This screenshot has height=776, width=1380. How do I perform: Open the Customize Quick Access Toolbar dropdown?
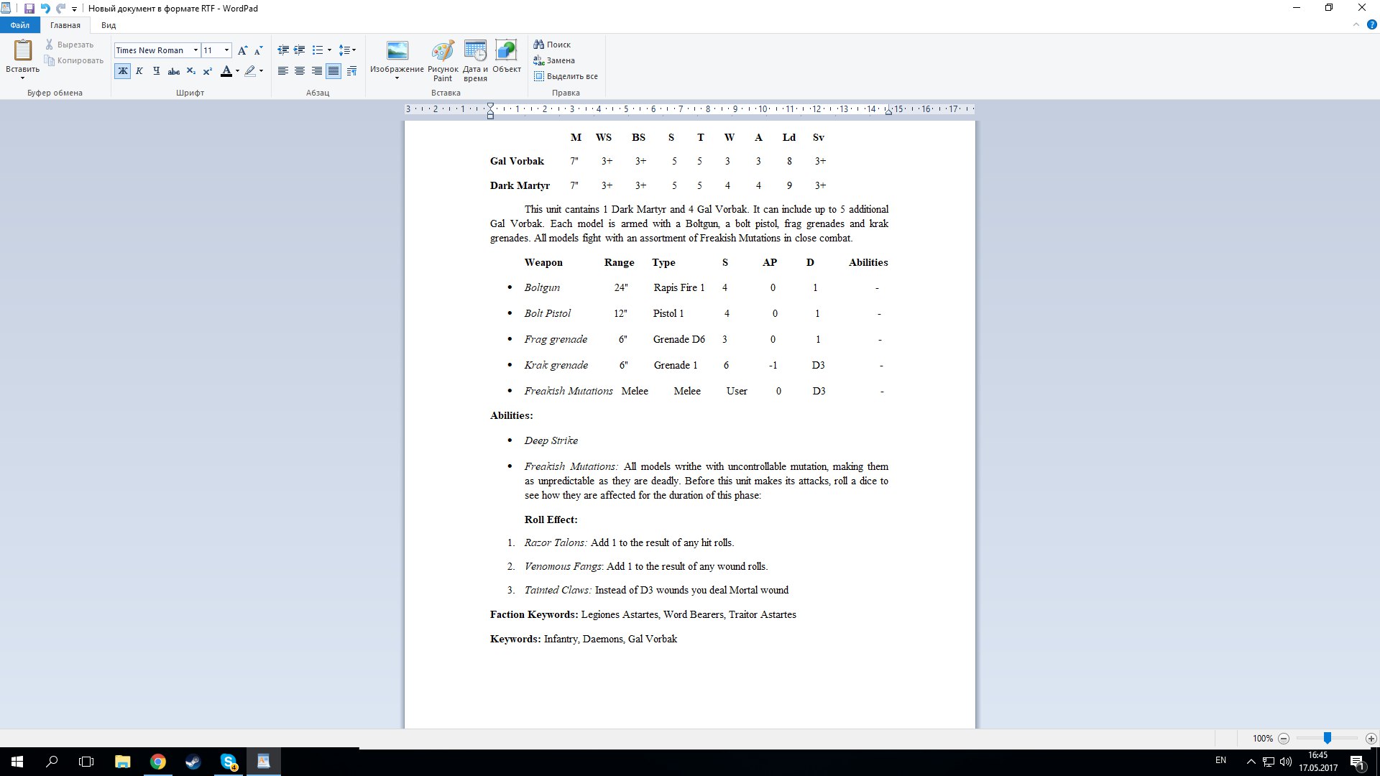coord(74,9)
